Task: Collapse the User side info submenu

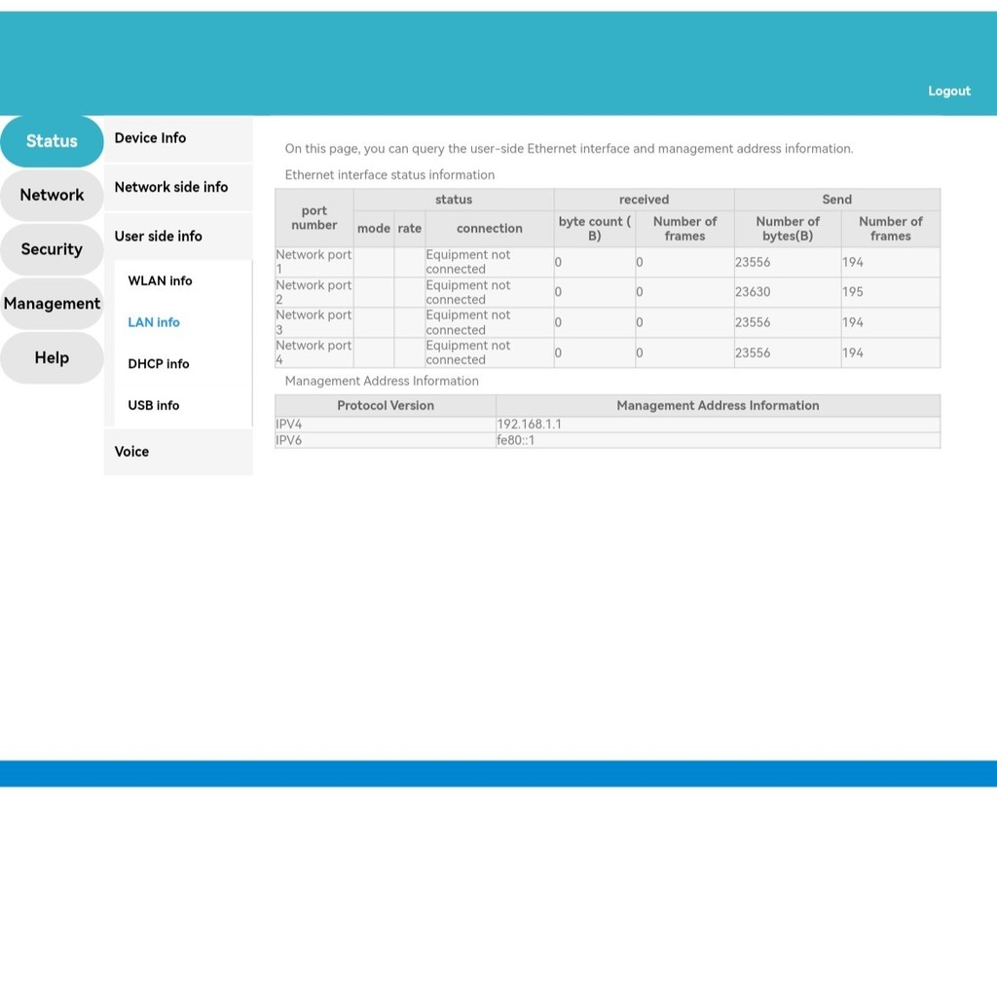Action: point(159,236)
